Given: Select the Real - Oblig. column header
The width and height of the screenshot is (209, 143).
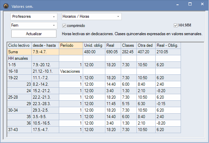Looking at the screenshot, I should [168, 45].
